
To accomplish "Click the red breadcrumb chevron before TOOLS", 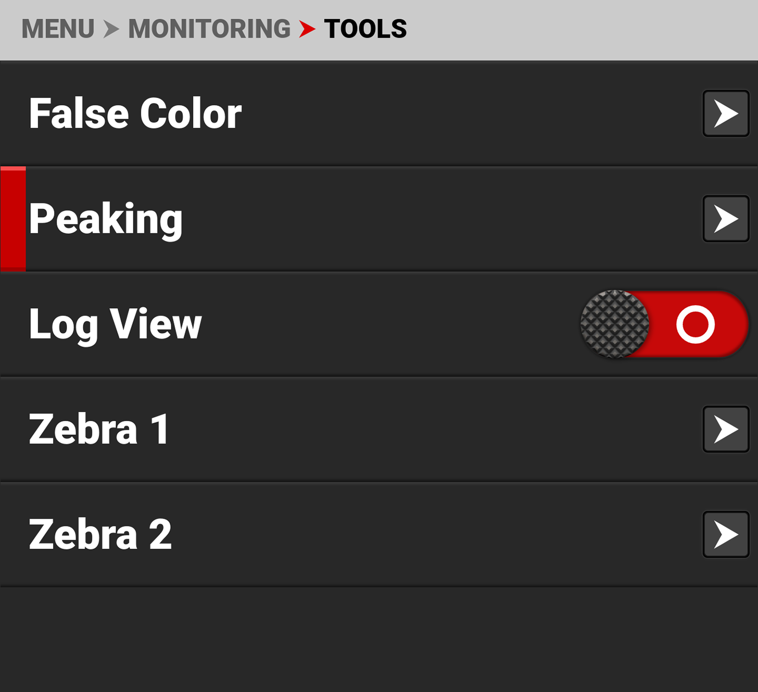I will [x=307, y=29].
